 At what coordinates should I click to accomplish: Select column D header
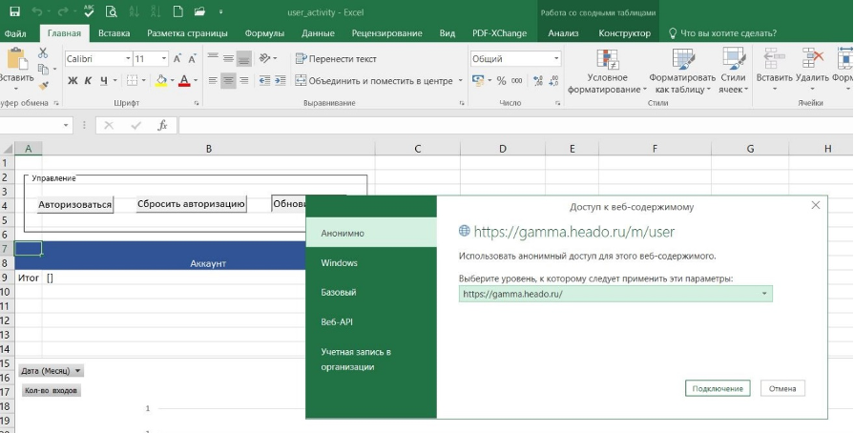(x=502, y=148)
